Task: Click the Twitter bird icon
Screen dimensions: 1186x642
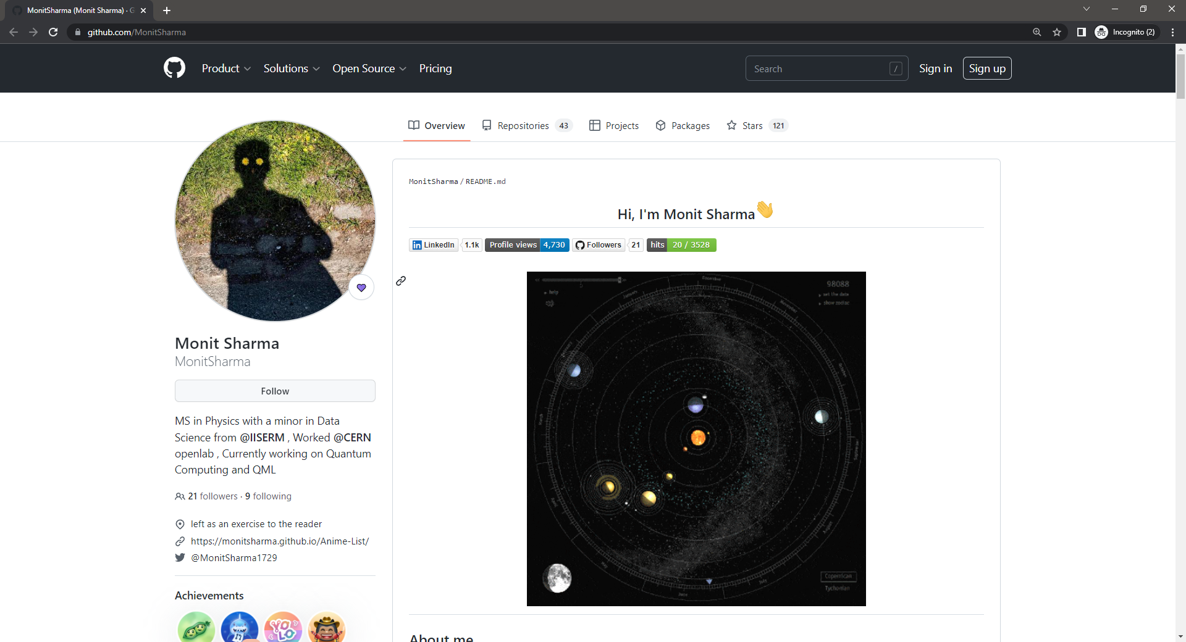Action: (x=180, y=557)
